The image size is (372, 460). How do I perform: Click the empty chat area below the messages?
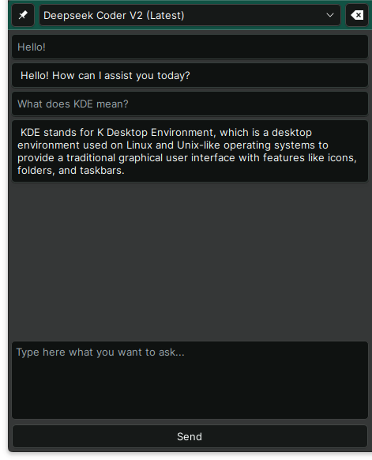tap(190, 261)
